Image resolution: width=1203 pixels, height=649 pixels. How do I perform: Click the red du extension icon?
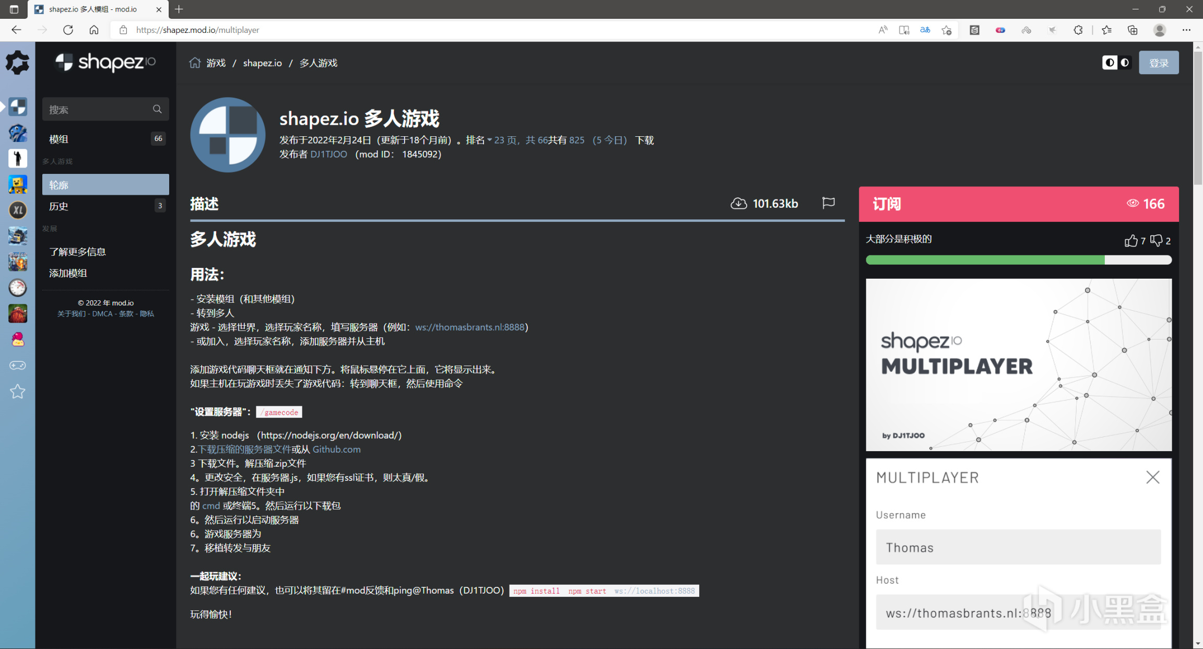tap(1000, 30)
